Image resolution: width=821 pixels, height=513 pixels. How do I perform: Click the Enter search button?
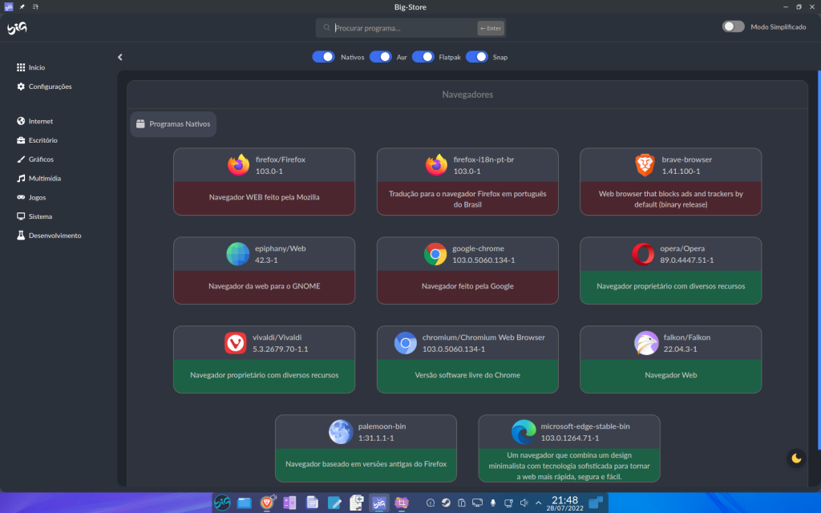click(x=491, y=28)
